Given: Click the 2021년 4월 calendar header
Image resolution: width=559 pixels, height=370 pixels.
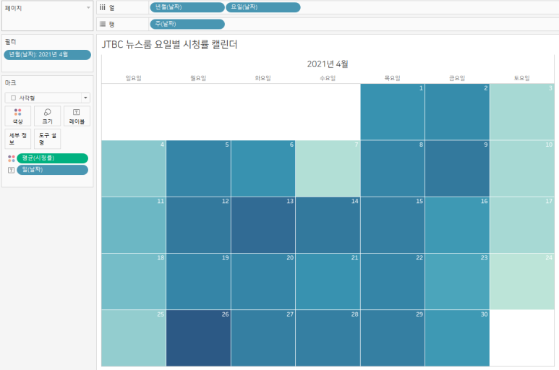Looking at the screenshot, I should pos(328,64).
